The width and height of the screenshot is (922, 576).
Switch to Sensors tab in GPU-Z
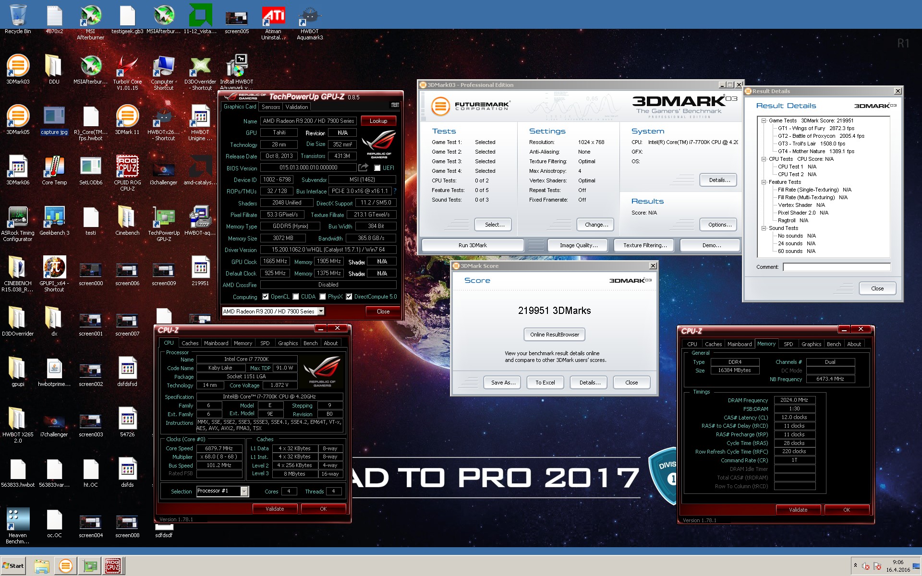[x=271, y=107]
